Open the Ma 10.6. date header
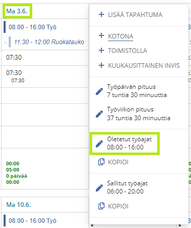This screenshot has height=228, width=191. coord(18,205)
